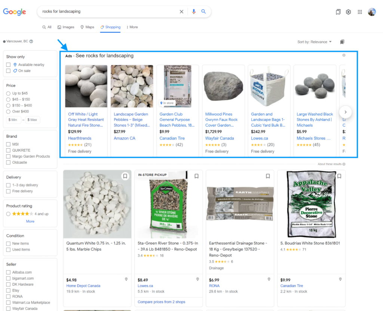Select Over $400 price range
The height and width of the screenshot is (311, 383).
pos(8,112)
